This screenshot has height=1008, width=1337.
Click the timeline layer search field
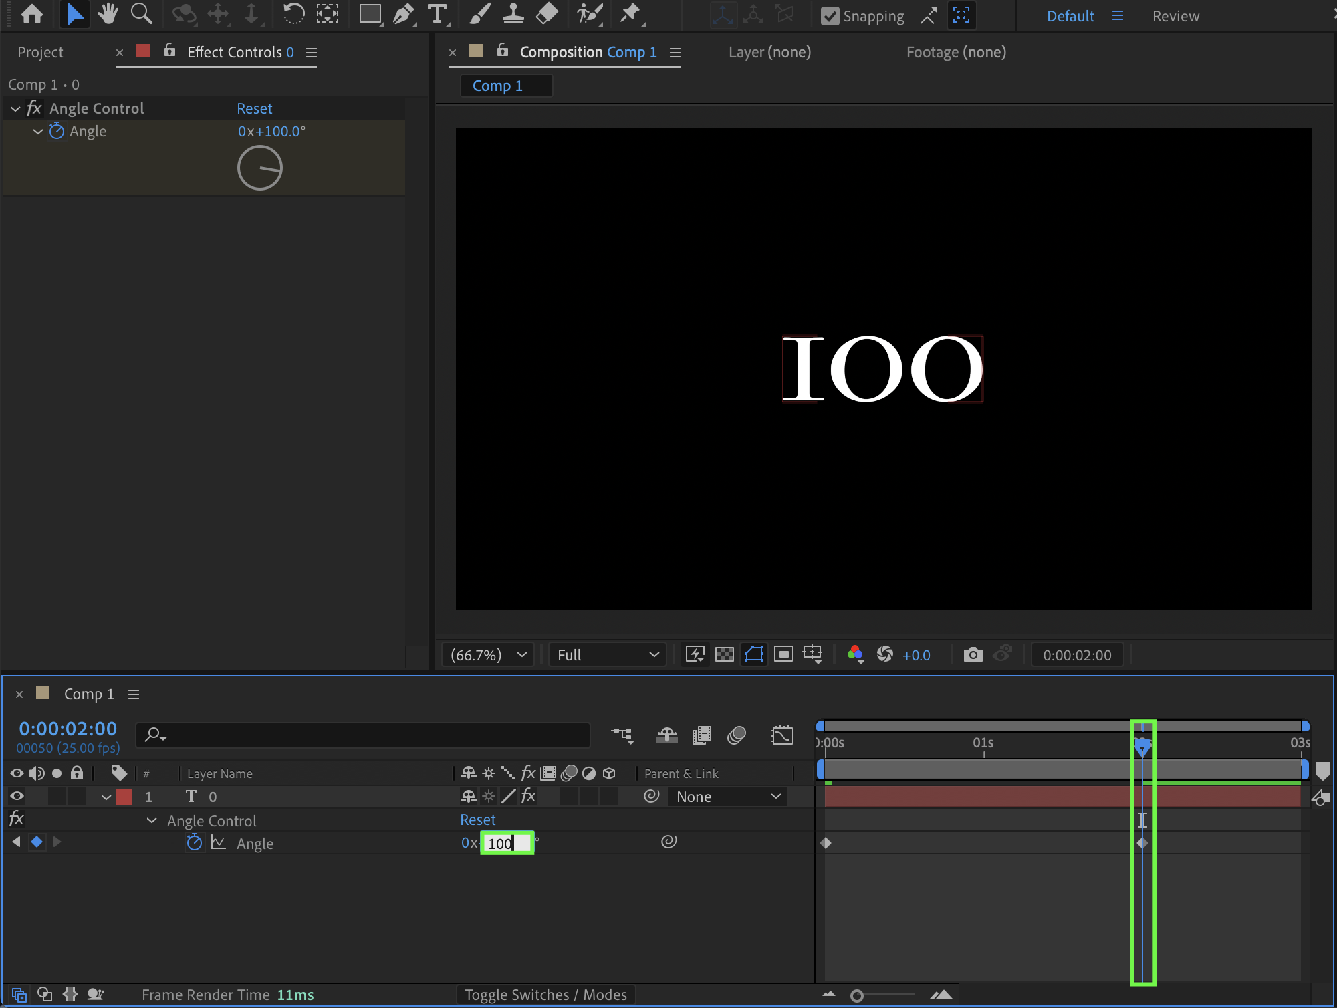coord(363,735)
